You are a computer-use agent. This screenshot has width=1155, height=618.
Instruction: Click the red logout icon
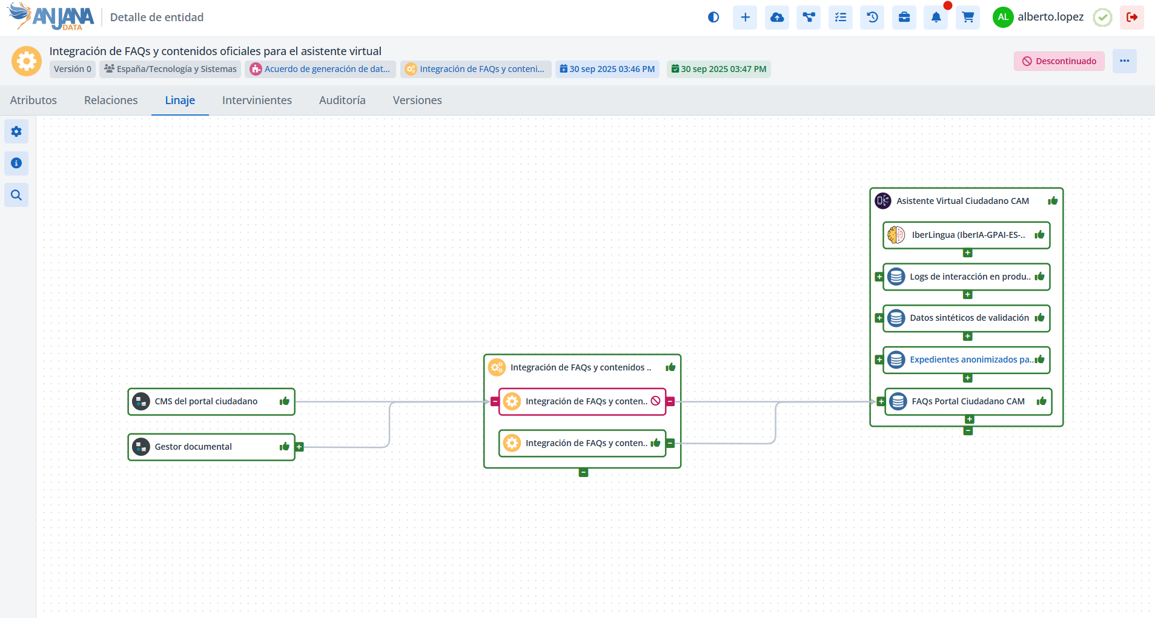click(1131, 18)
